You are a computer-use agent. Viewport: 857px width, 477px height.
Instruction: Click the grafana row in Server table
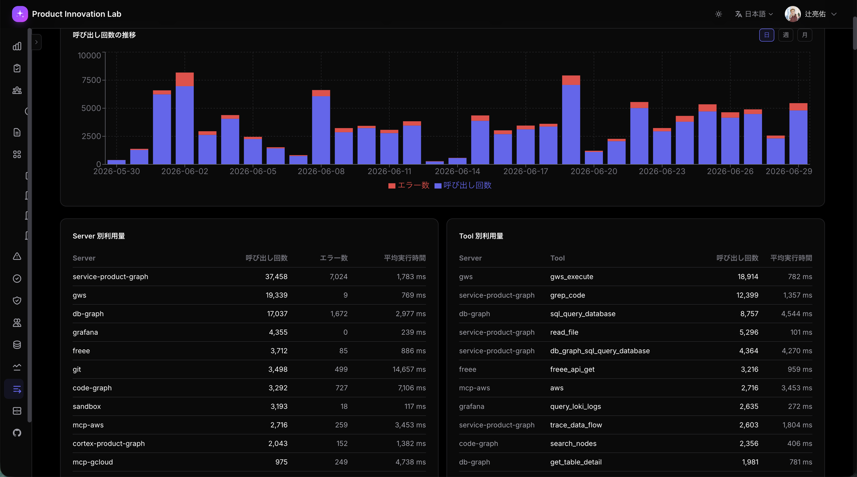pos(249,332)
